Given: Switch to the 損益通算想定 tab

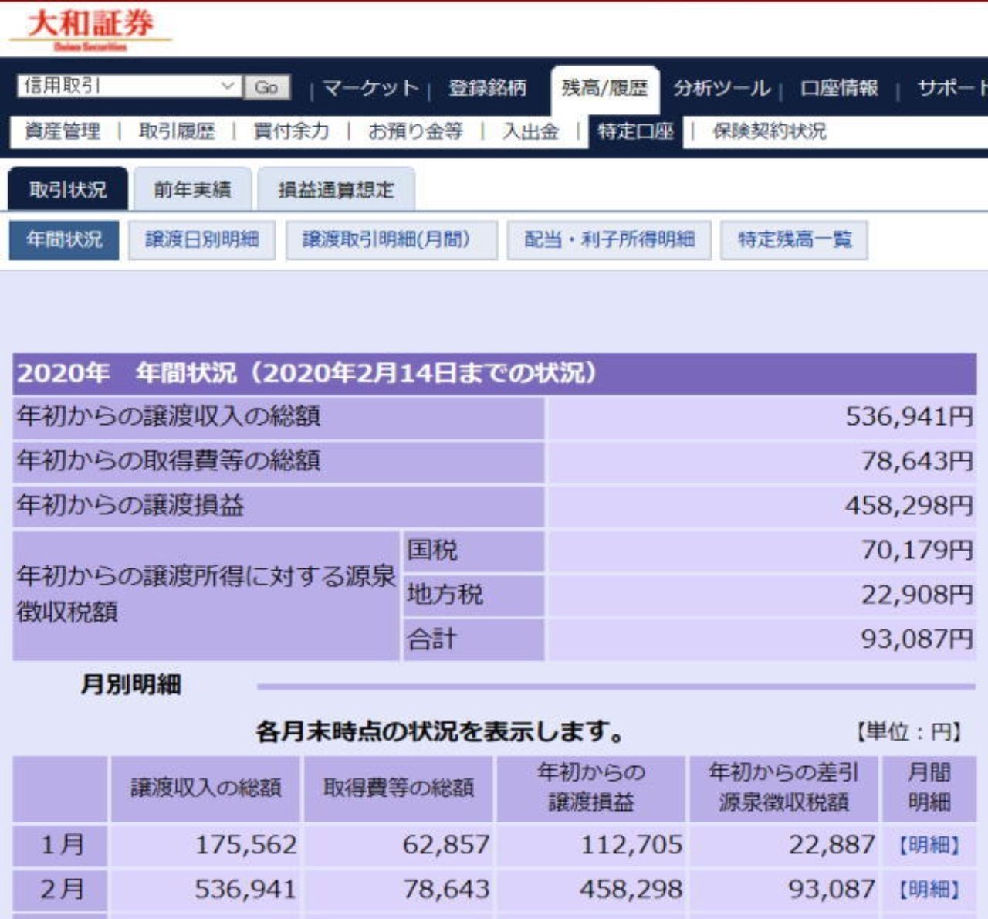Looking at the screenshot, I should [x=336, y=189].
